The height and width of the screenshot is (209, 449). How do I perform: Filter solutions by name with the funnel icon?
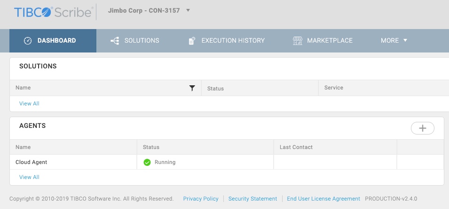pos(192,88)
